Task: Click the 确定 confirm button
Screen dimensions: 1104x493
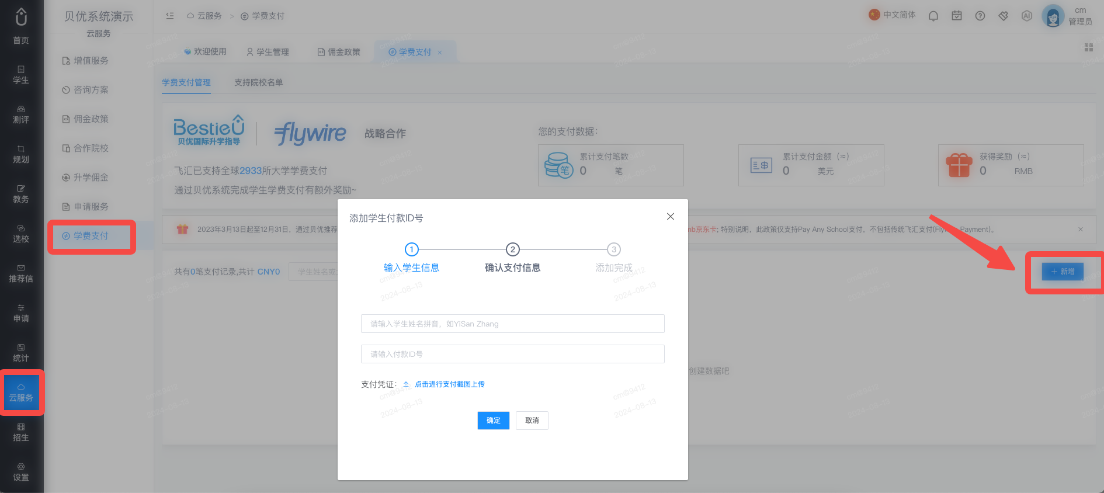Action: [x=494, y=421]
